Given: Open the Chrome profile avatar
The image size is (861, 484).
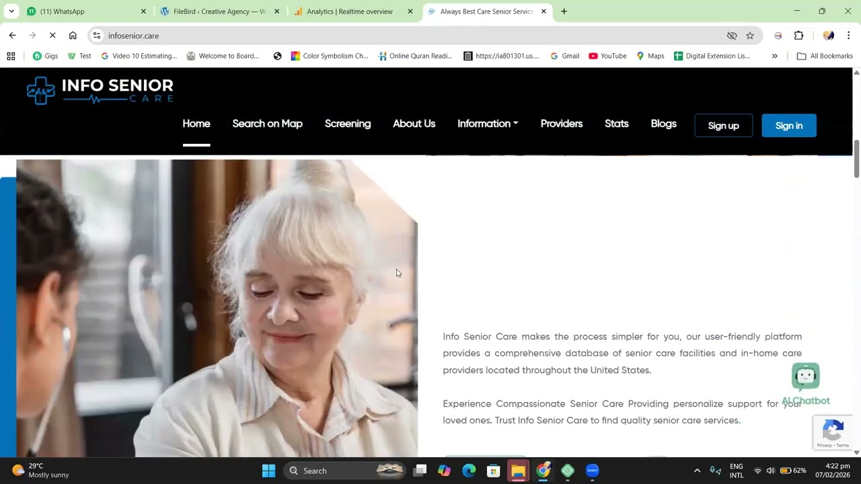Looking at the screenshot, I should coord(829,36).
